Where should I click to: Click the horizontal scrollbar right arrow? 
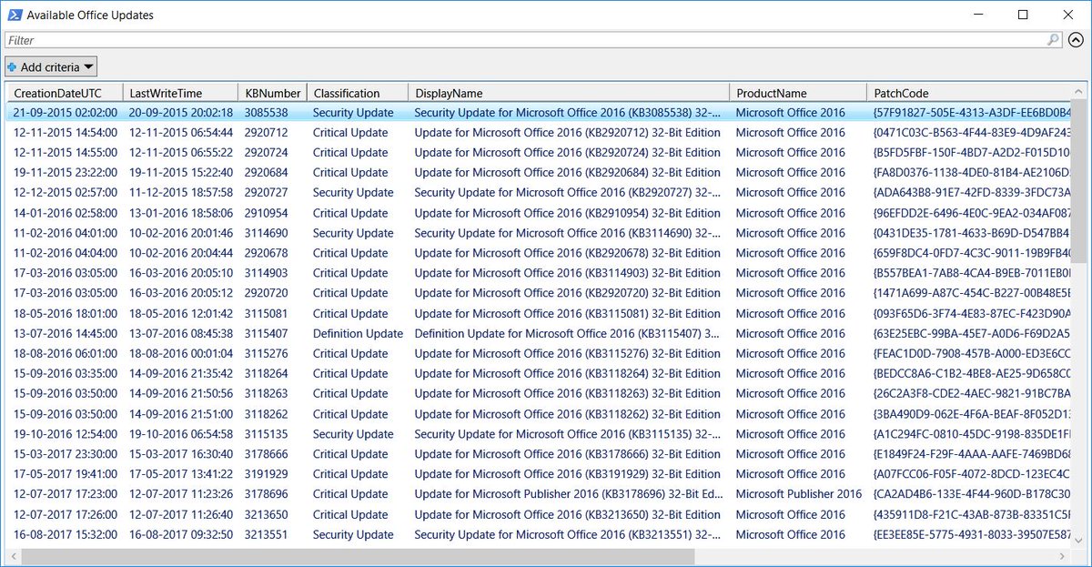coord(1064,556)
